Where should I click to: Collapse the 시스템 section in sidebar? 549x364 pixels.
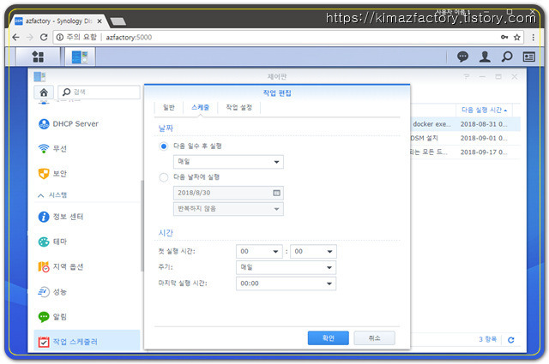(x=41, y=195)
